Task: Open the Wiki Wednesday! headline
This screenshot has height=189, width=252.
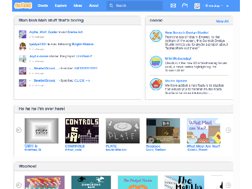Action: tap(178, 58)
